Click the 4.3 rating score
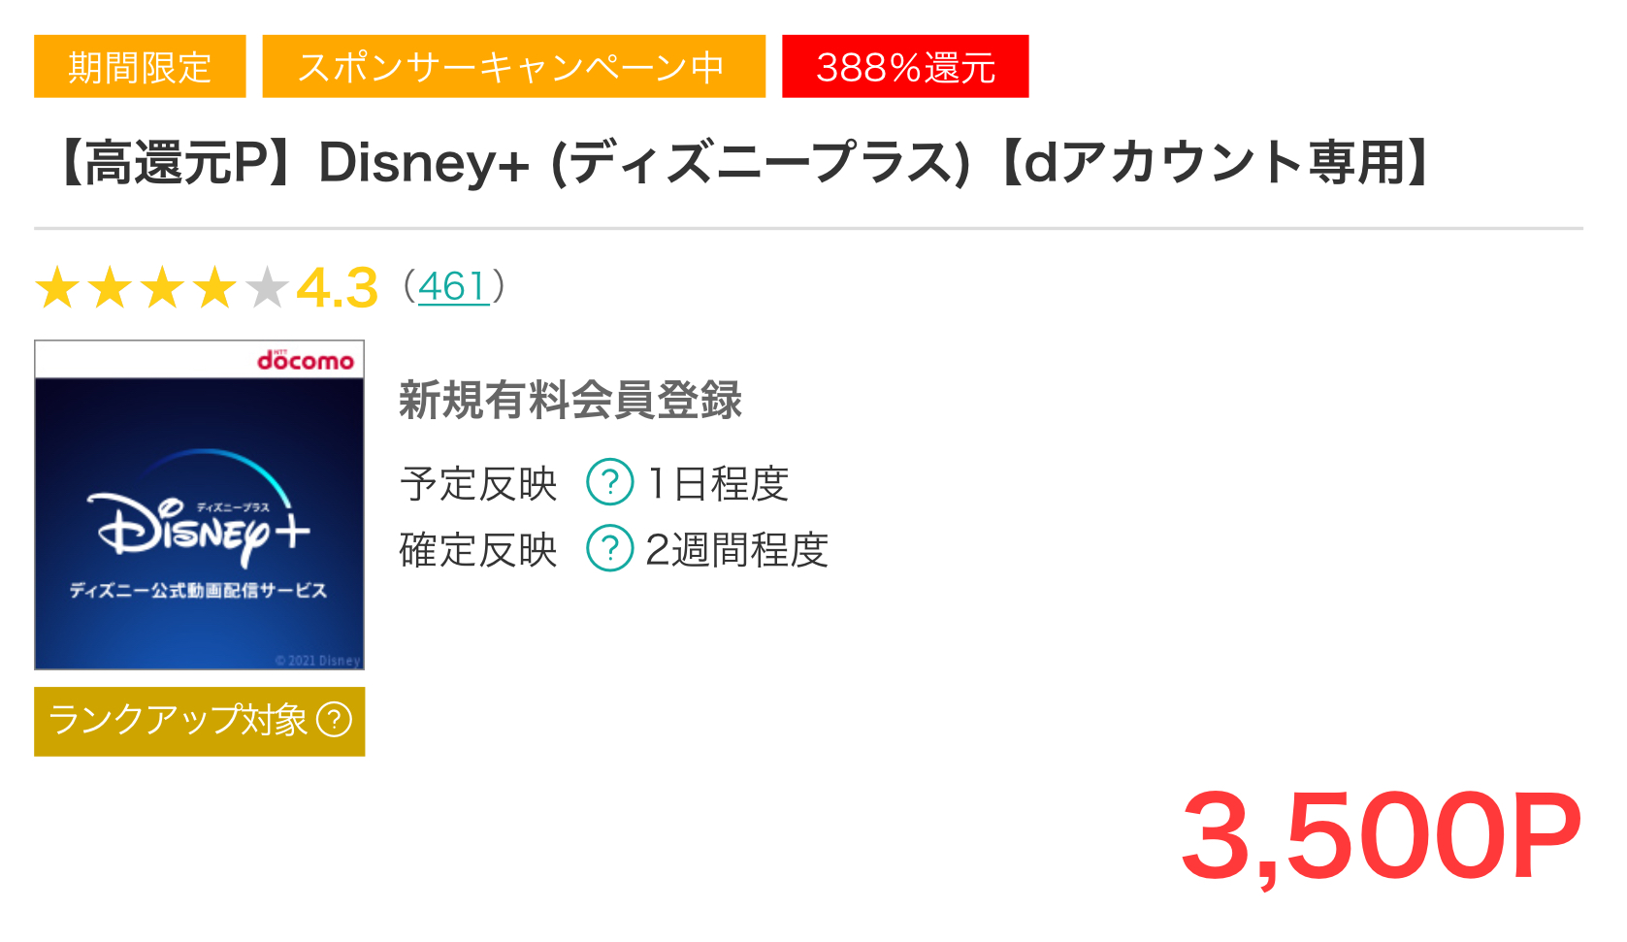 [337, 288]
